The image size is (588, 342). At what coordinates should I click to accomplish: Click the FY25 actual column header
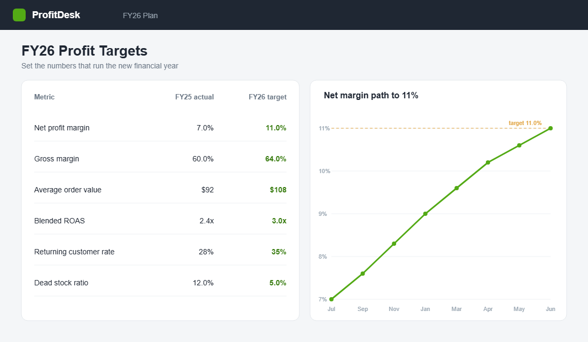coord(194,97)
